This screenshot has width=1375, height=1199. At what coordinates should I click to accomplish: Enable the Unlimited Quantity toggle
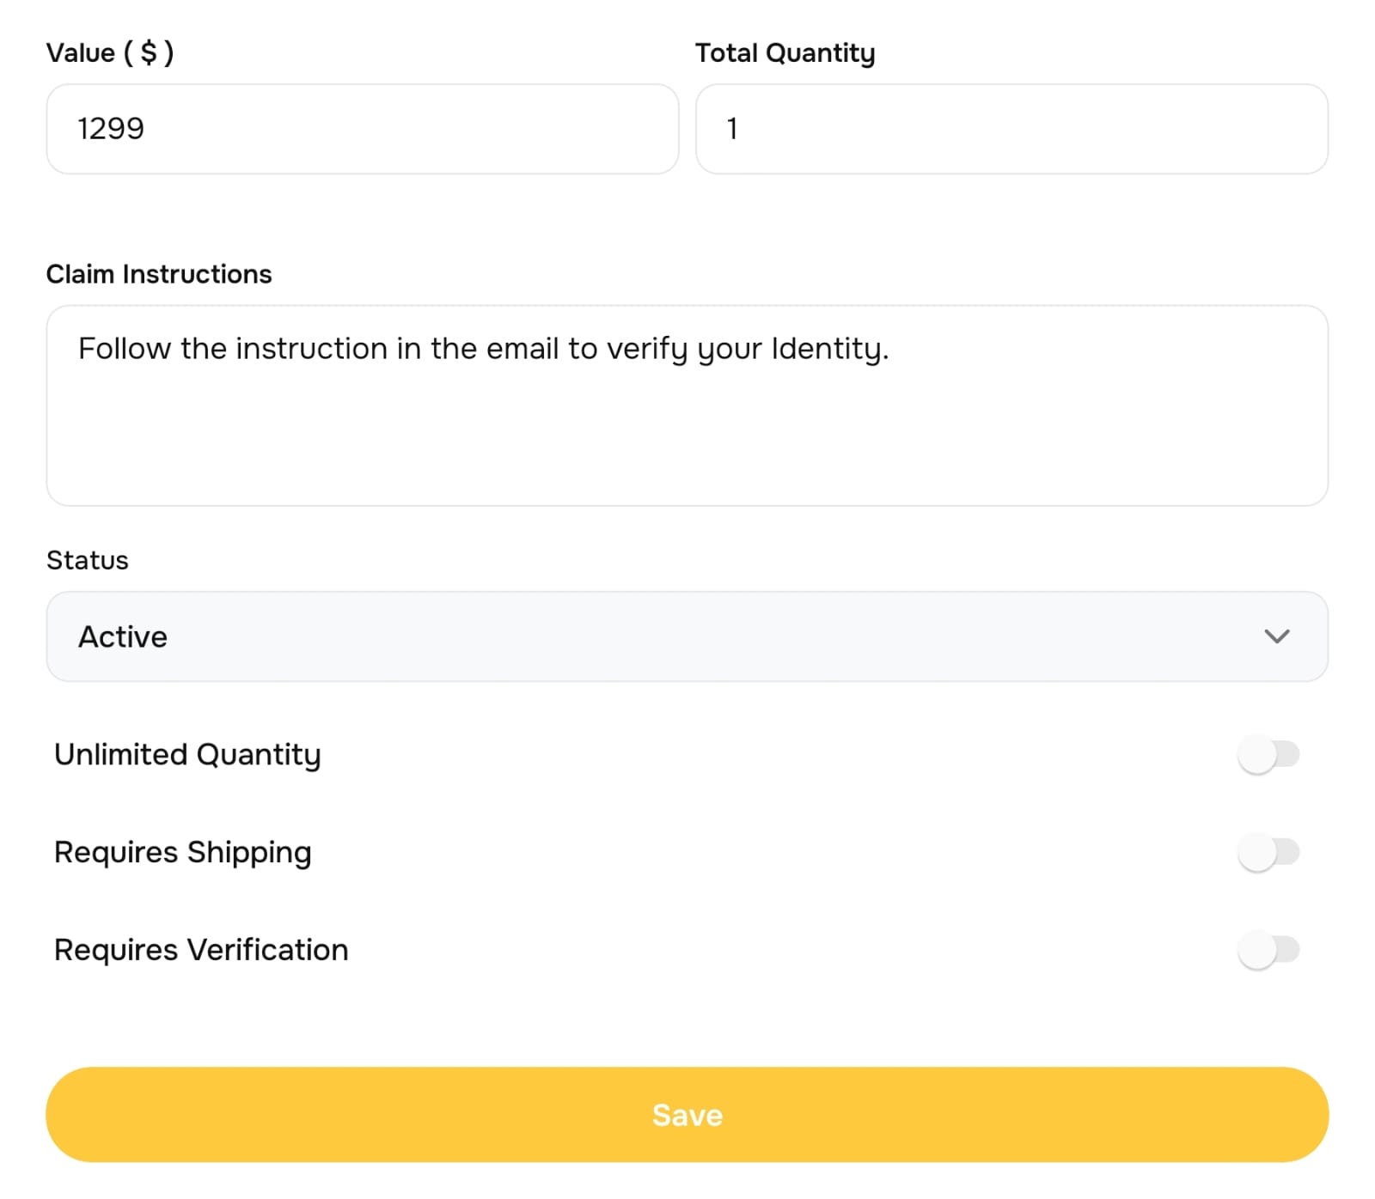click(1268, 755)
